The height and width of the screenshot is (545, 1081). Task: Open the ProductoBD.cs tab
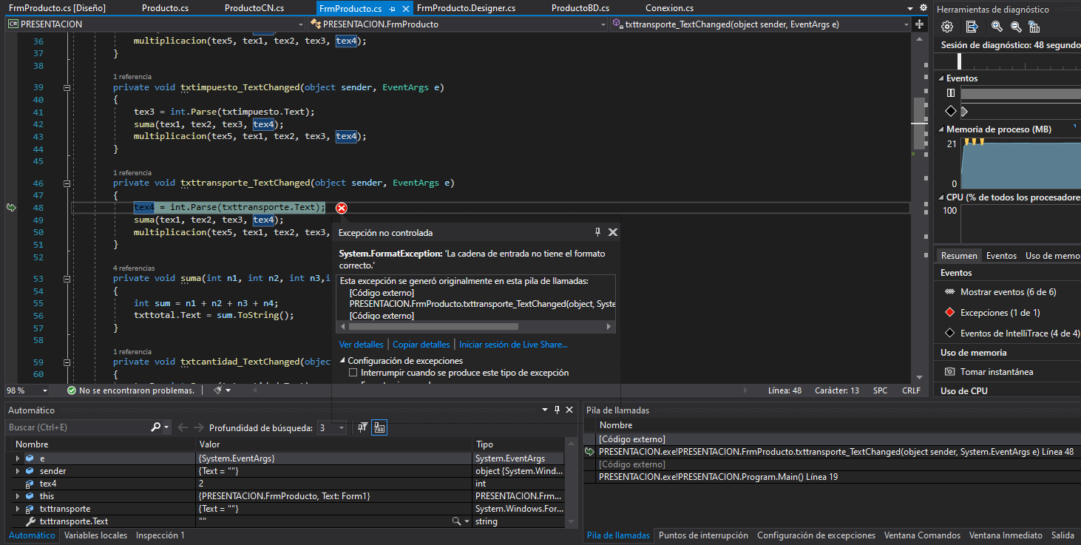coord(580,8)
